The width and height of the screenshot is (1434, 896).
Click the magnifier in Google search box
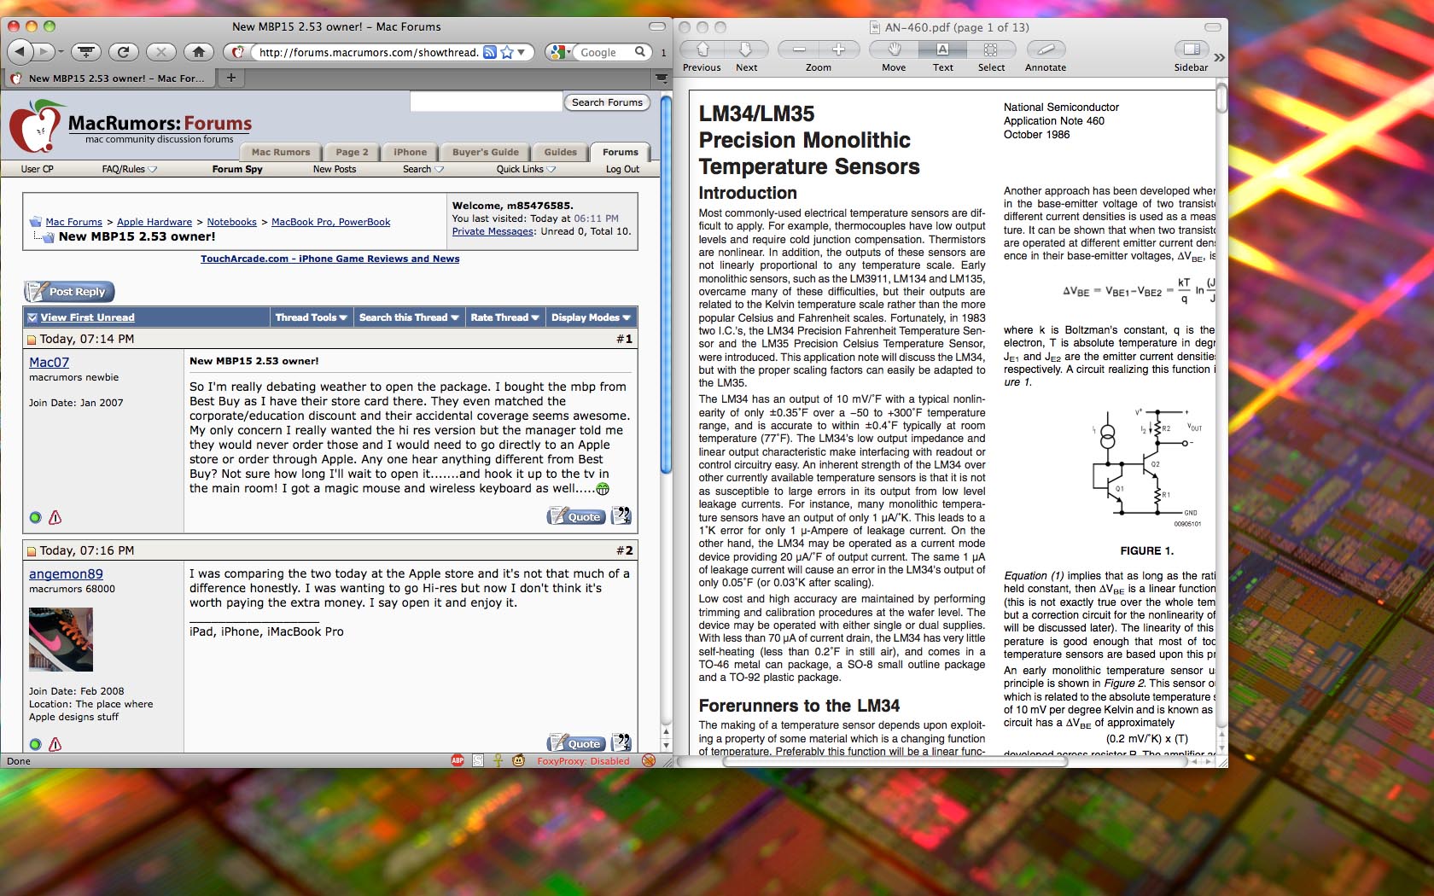(640, 52)
